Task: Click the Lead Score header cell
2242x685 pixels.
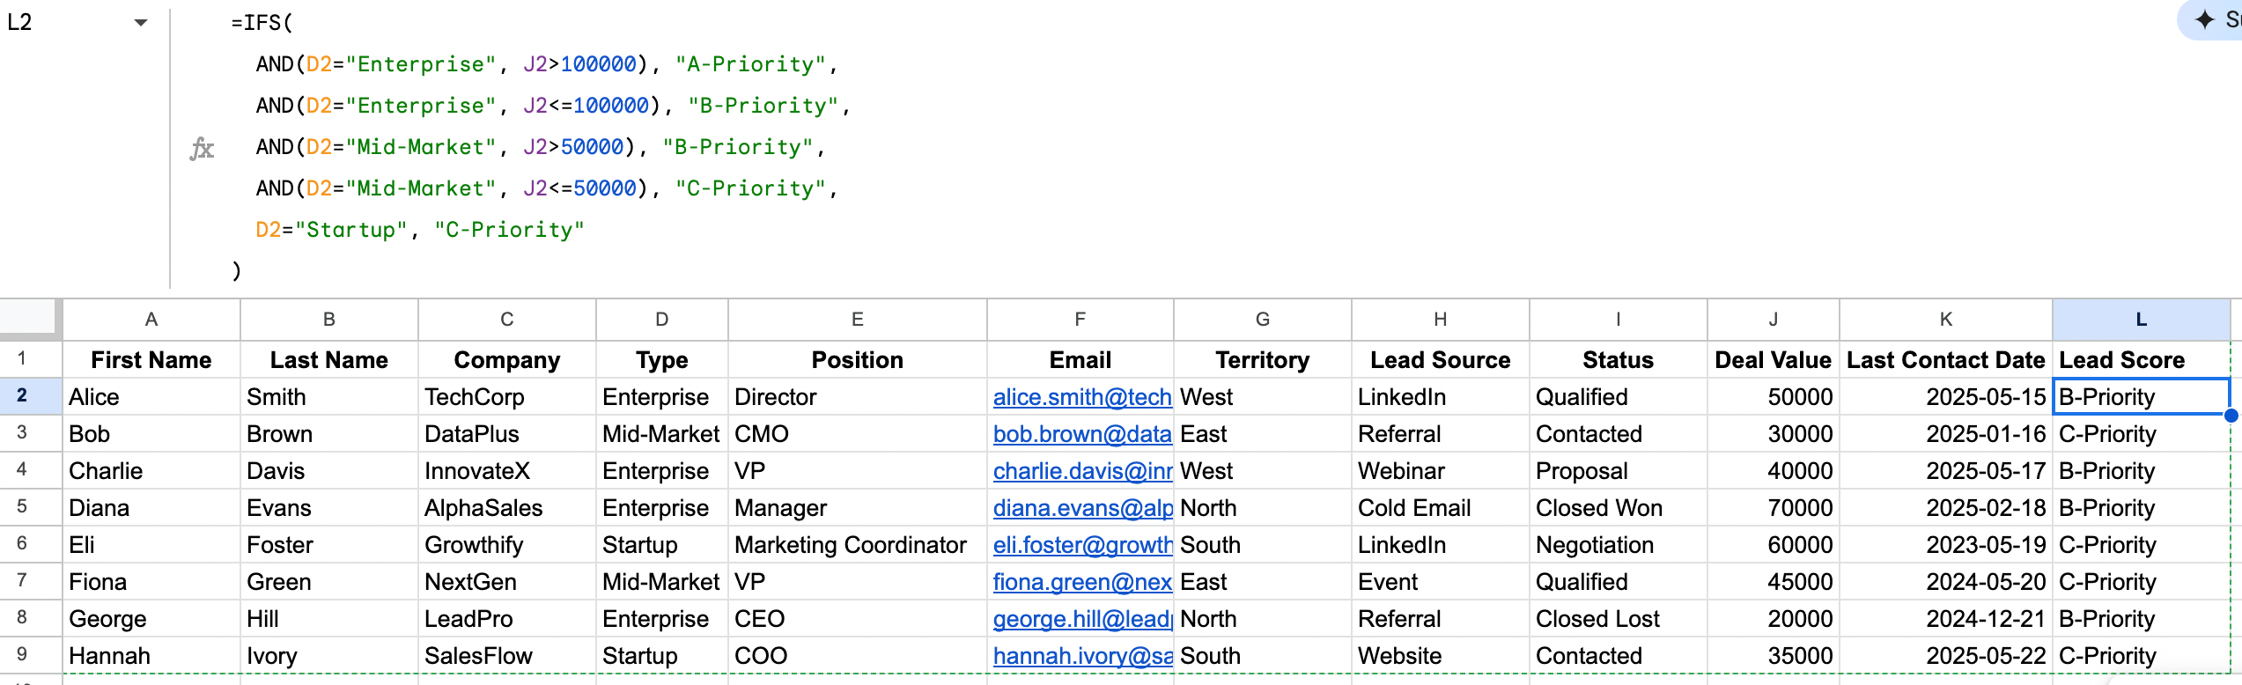Action: click(2140, 360)
